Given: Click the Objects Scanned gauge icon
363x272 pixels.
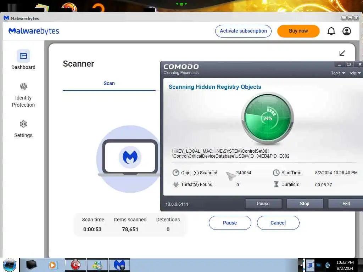Looking at the screenshot, I should [176, 173].
